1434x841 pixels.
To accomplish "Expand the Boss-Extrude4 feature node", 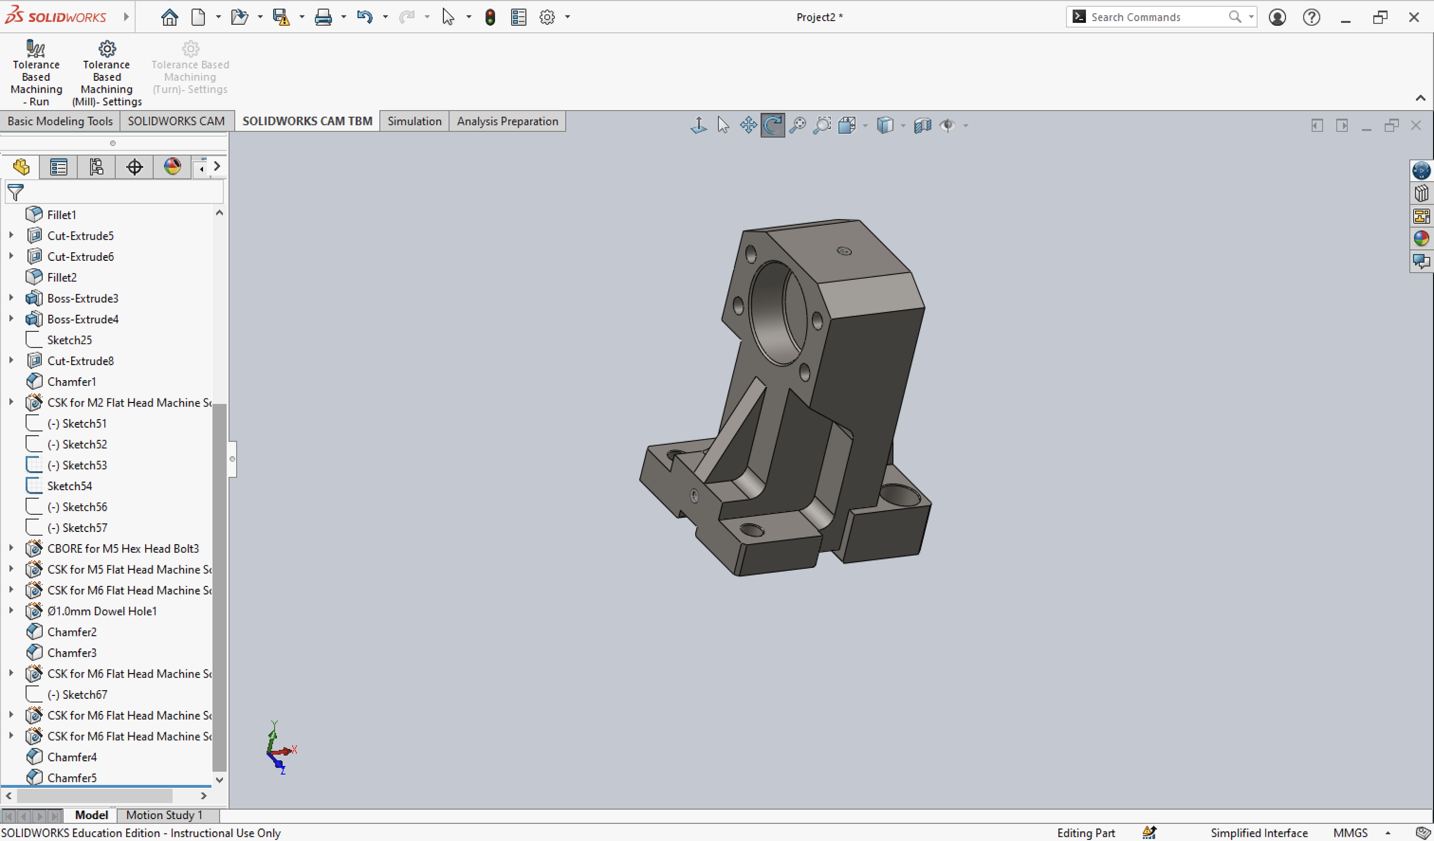I will (11, 319).
